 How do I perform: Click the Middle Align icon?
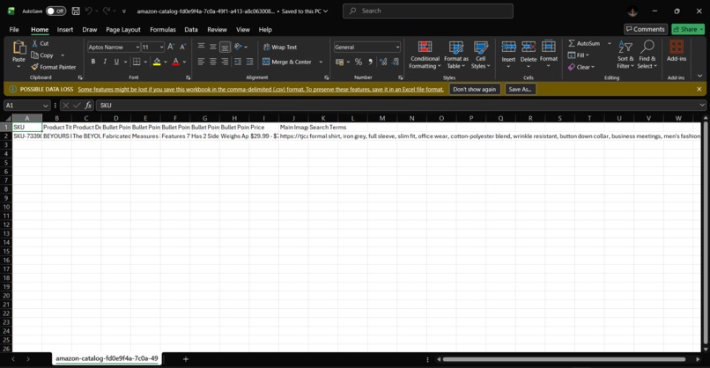pyautogui.click(x=213, y=47)
